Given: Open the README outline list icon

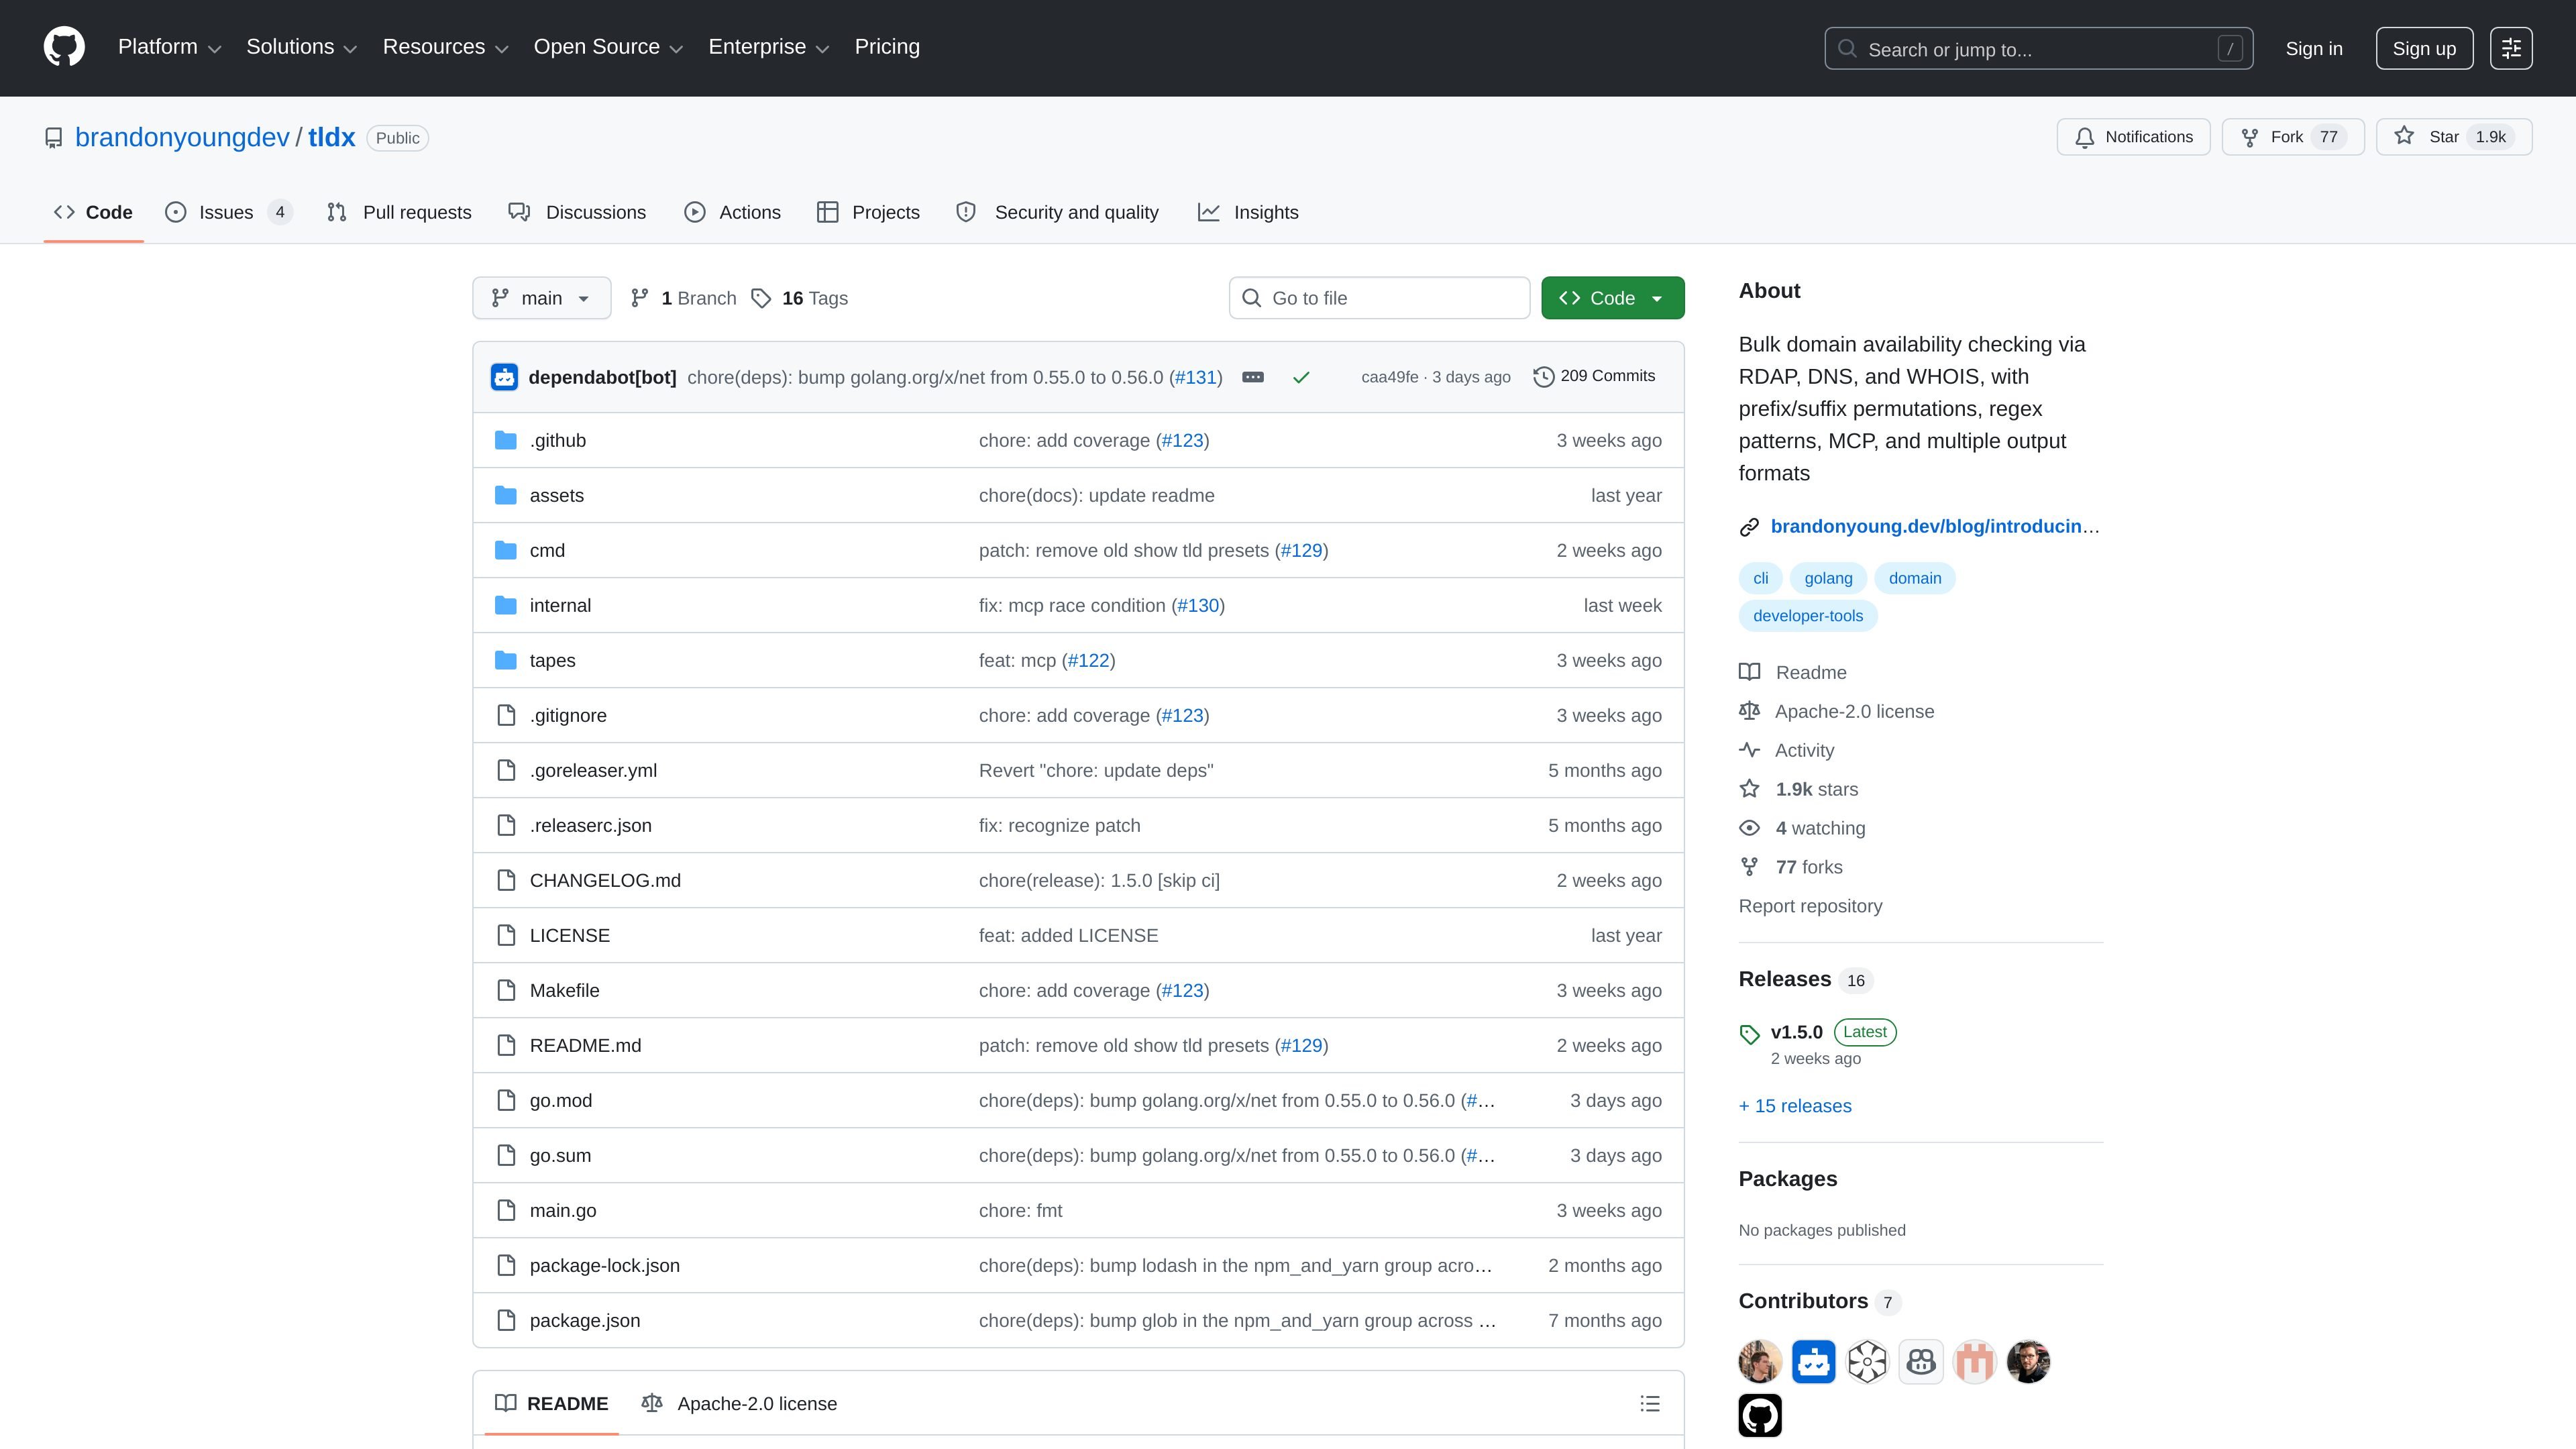Looking at the screenshot, I should [1650, 1404].
